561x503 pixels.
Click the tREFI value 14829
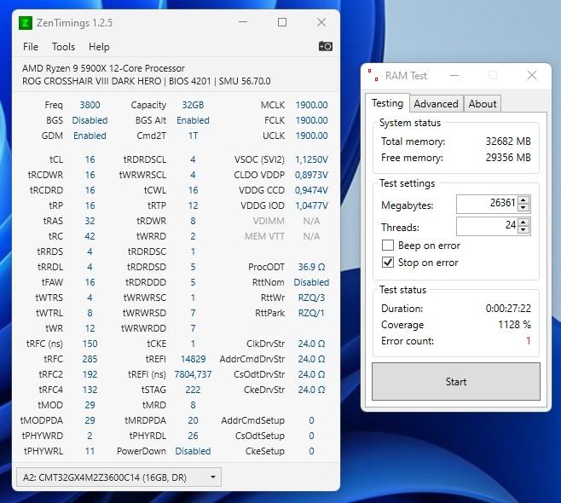pyautogui.click(x=193, y=359)
